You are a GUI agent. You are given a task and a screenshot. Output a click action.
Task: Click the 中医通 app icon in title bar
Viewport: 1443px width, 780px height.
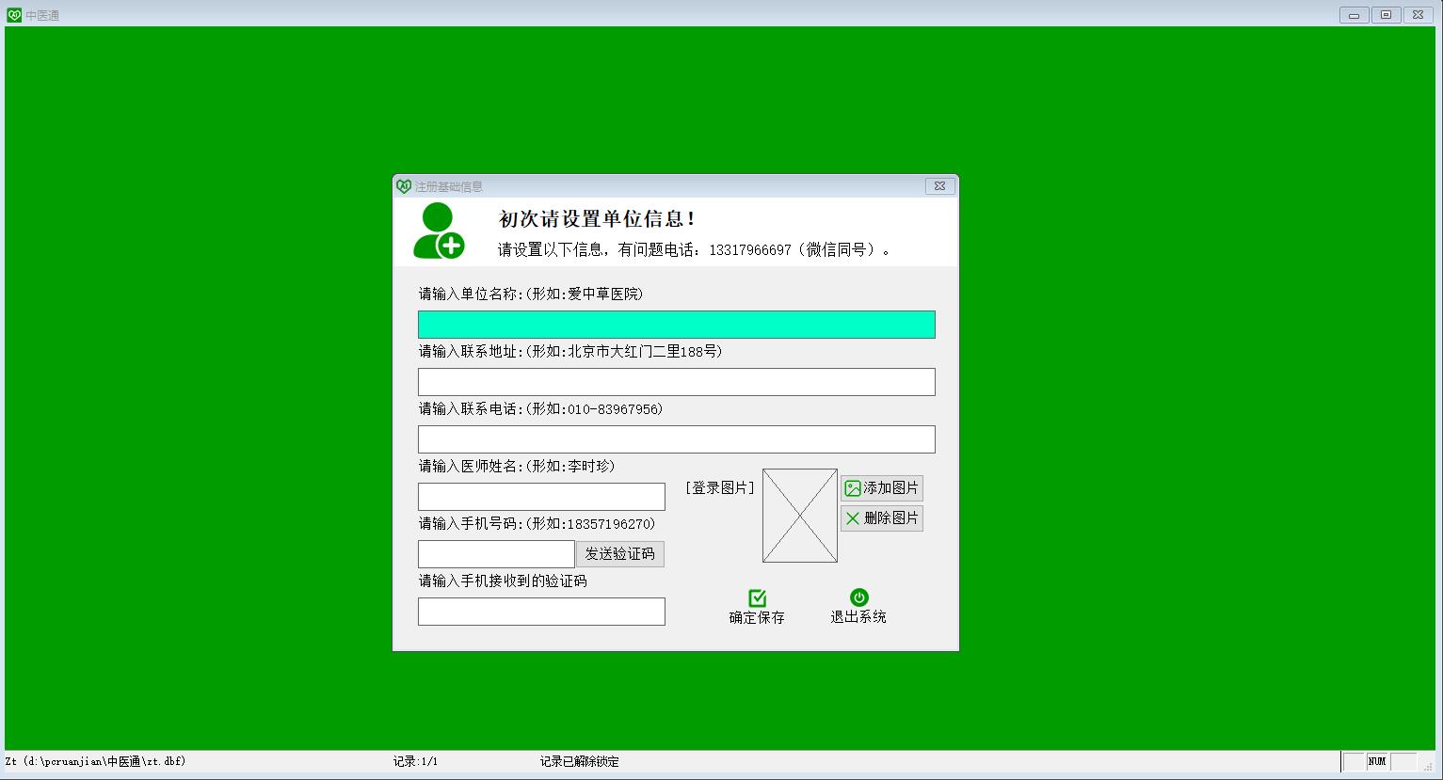(x=14, y=15)
